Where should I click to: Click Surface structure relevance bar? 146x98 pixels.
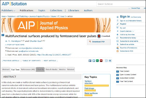pos(96,85)
